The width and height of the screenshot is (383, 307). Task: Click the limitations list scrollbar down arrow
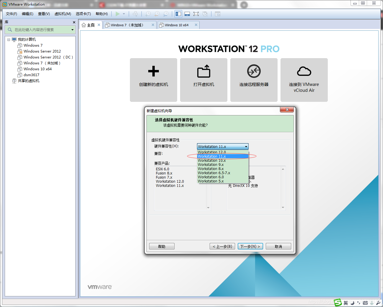tap(283, 208)
